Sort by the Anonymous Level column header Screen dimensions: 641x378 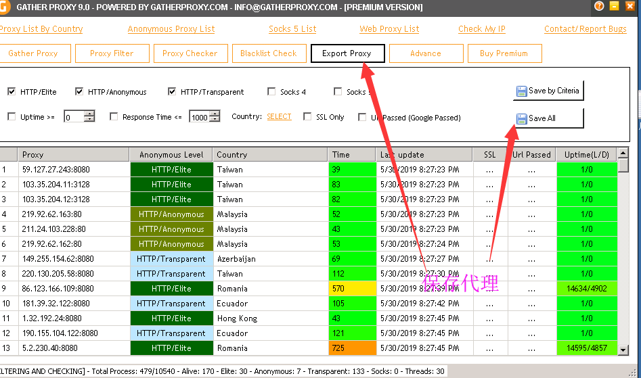(171, 155)
